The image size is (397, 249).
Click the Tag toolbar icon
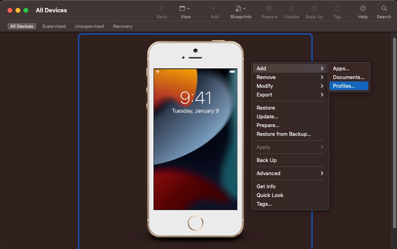tap(337, 8)
